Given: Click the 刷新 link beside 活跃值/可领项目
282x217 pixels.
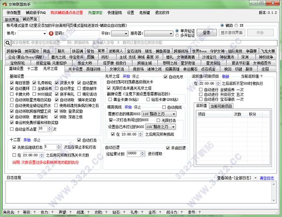Looking at the screenshot, I should pyautogui.click(x=226, y=76).
